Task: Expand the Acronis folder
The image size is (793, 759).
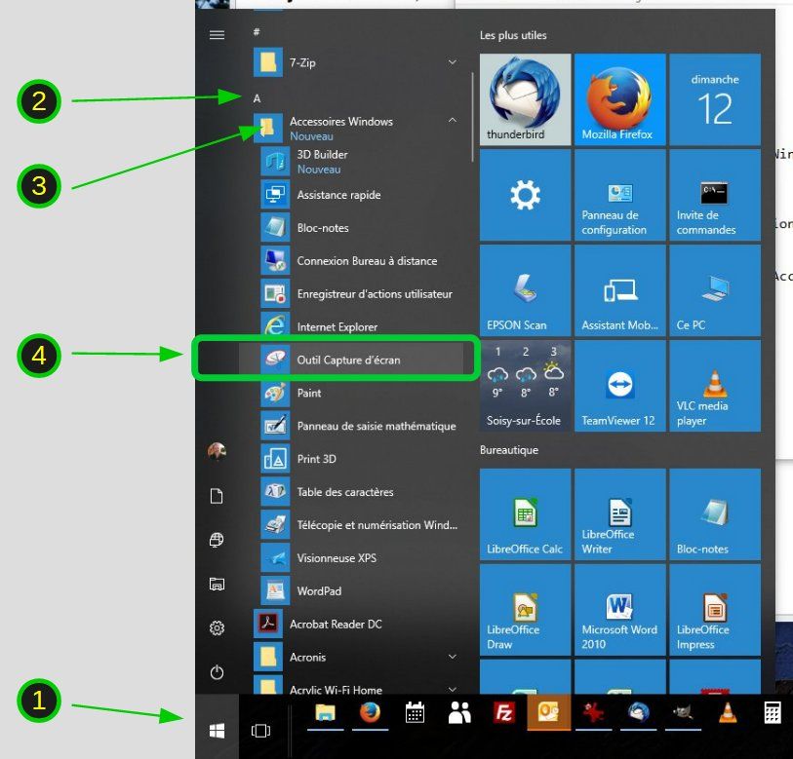Action: pos(452,658)
